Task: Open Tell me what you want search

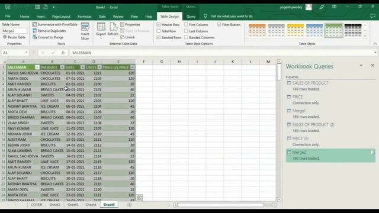Action: pos(229,16)
